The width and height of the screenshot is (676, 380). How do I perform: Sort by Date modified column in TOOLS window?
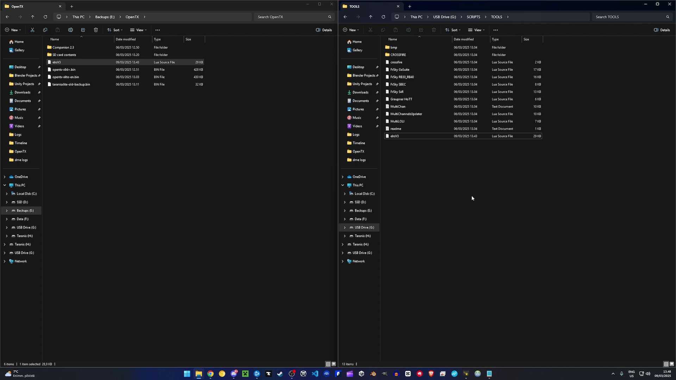point(471,39)
